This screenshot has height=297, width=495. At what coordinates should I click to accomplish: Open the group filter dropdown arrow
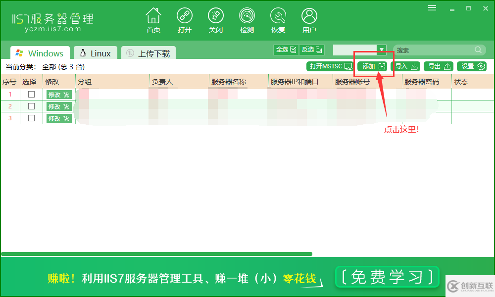381,49
